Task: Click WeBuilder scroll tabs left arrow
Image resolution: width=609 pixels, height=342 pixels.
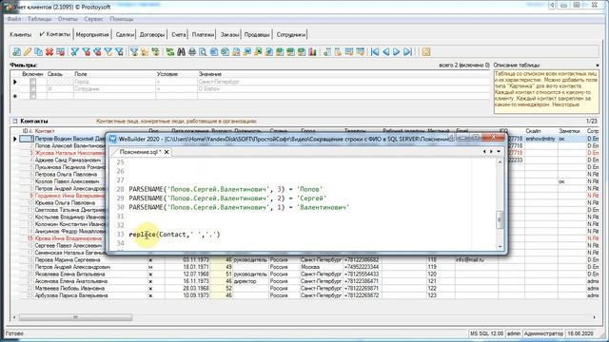Action: 484,152
